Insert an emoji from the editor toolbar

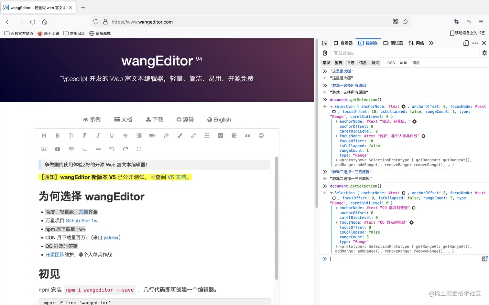(x=261, y=136)
